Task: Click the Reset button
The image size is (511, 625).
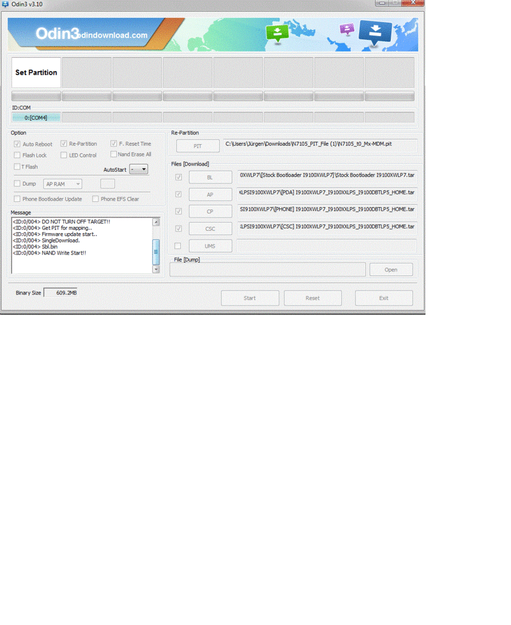Action: (313, 298)
